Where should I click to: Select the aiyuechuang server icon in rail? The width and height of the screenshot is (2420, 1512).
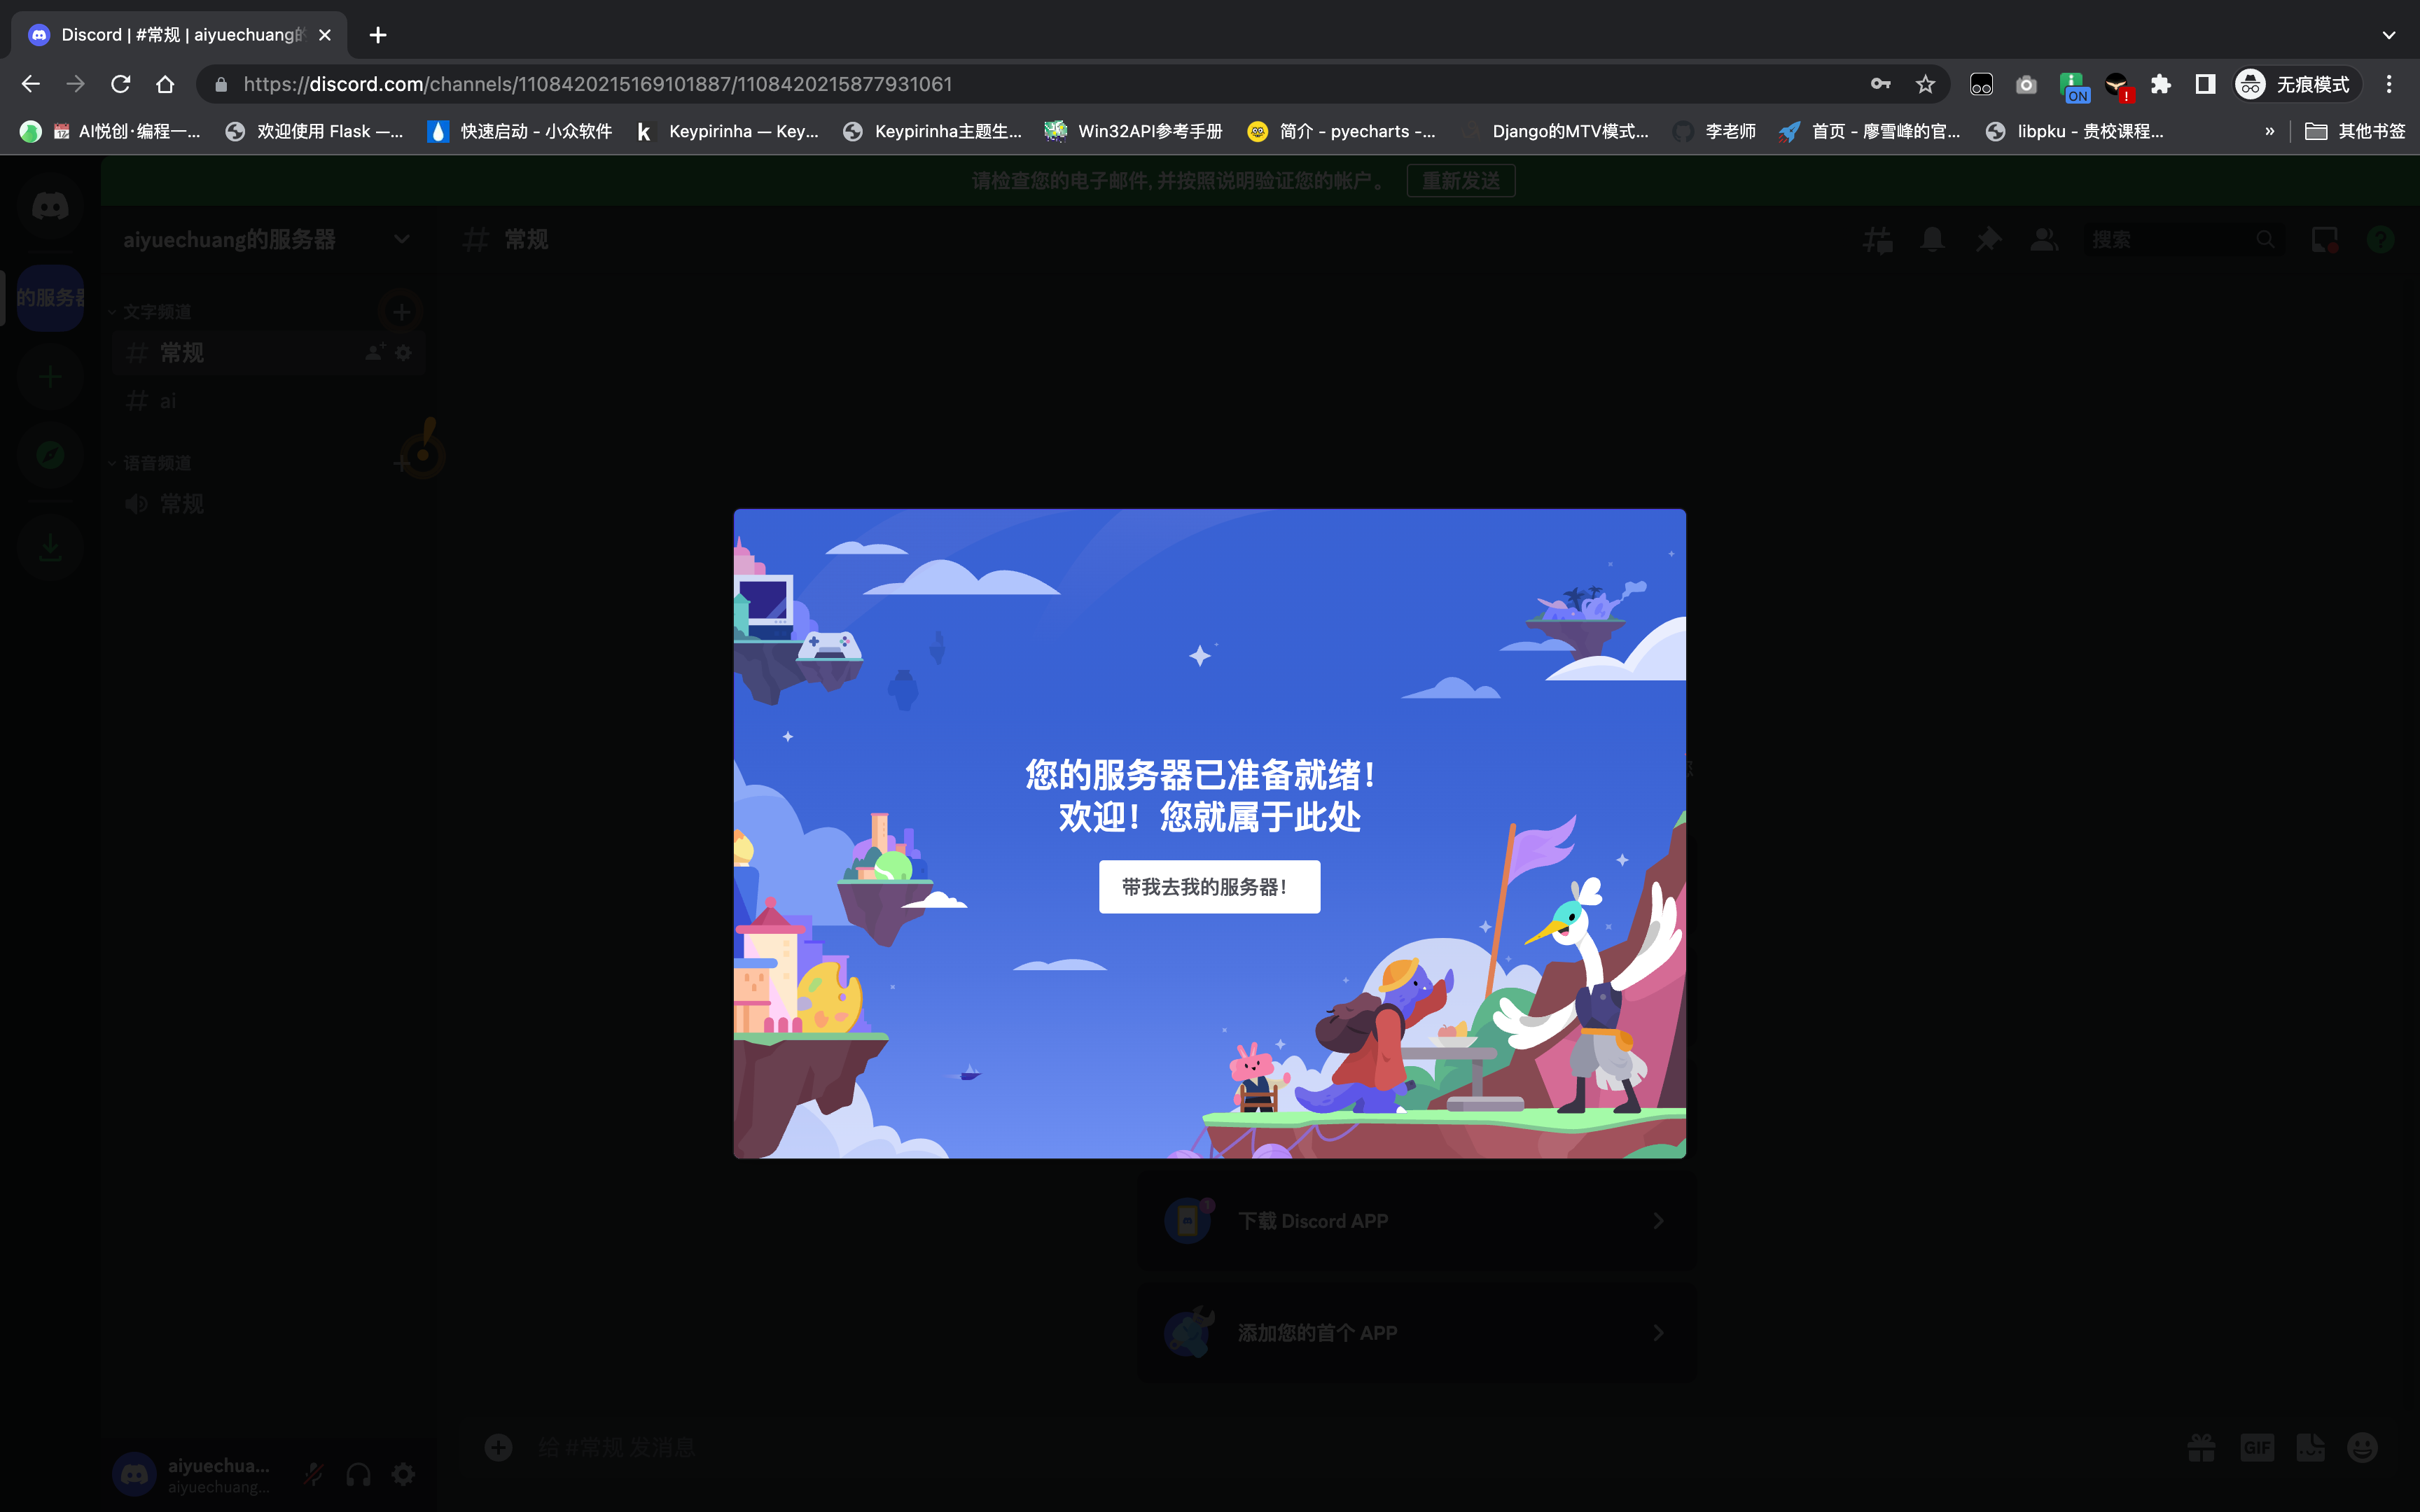50,298
